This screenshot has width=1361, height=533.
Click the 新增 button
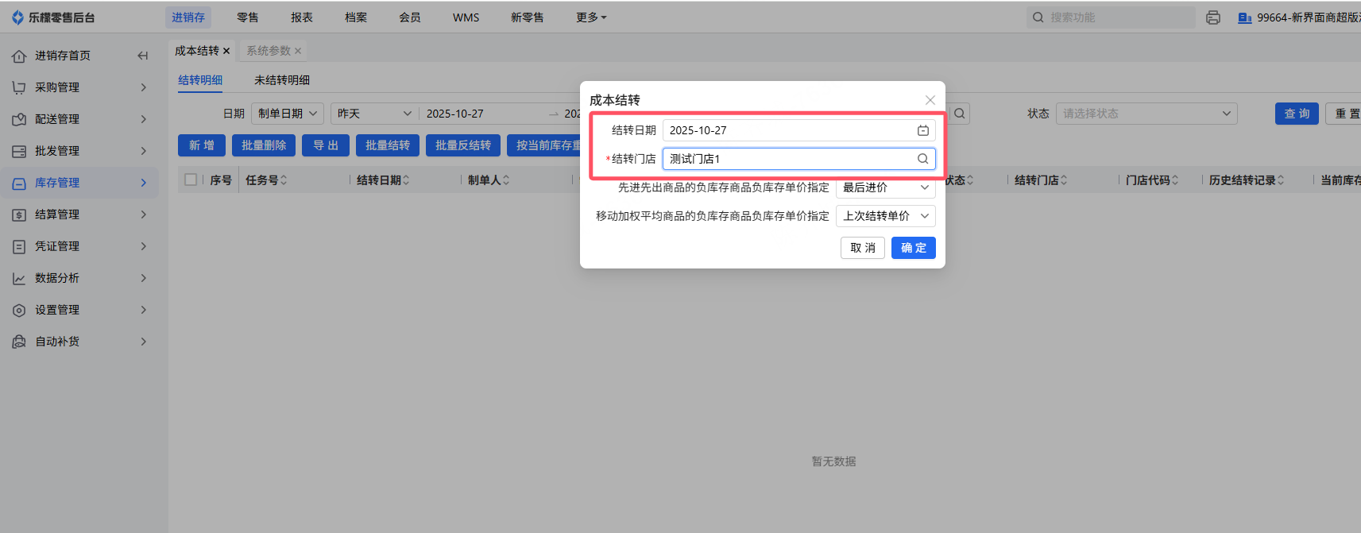(202, 145)
